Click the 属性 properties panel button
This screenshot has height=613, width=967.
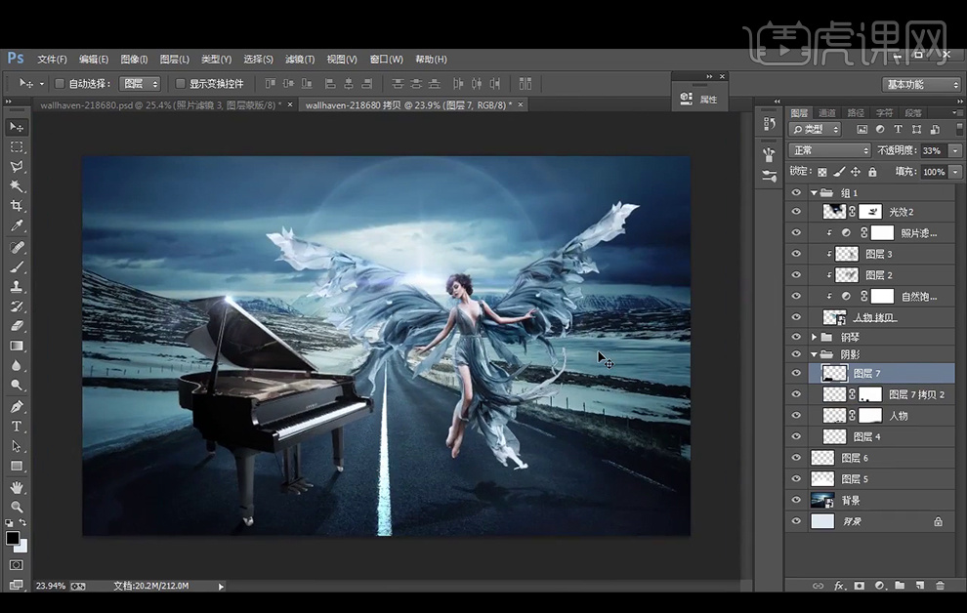699,99
